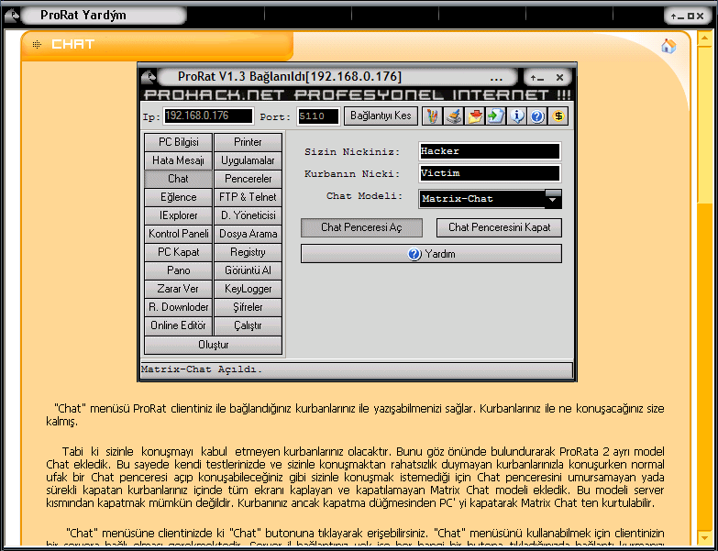Click the Yardım help button
718x551 pixels.
431,254
